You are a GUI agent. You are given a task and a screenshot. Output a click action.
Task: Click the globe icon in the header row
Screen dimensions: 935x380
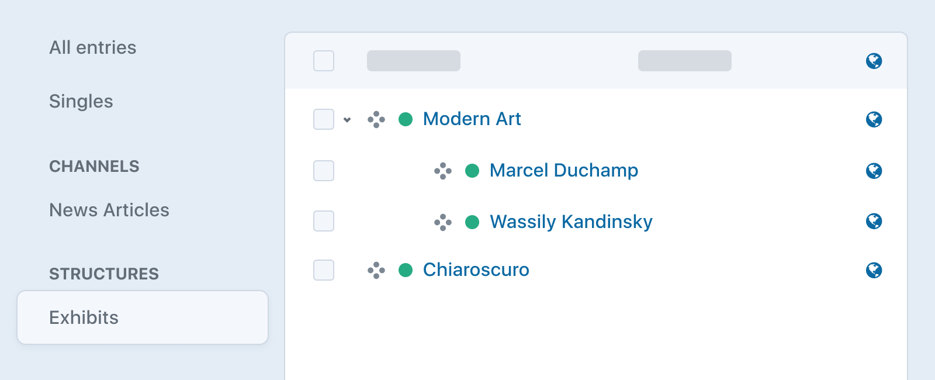coord(874,61)
